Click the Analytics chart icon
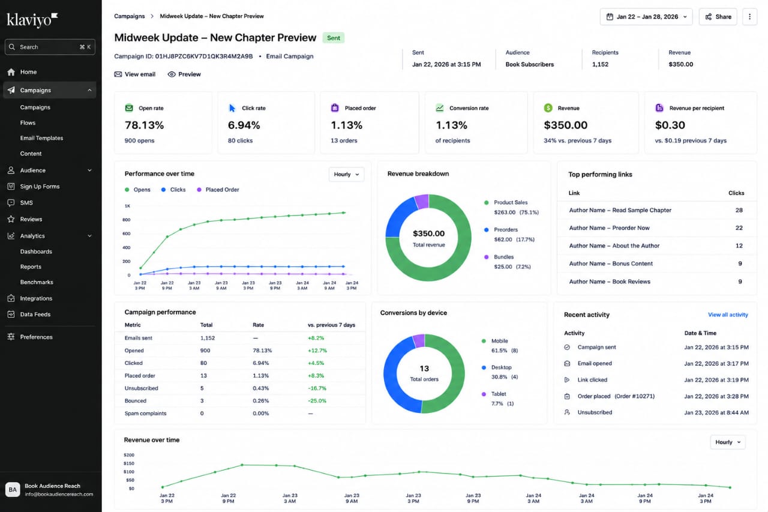The height and width of the screenshot is (512, 768). pyautogui.click(x=11, y=236)
